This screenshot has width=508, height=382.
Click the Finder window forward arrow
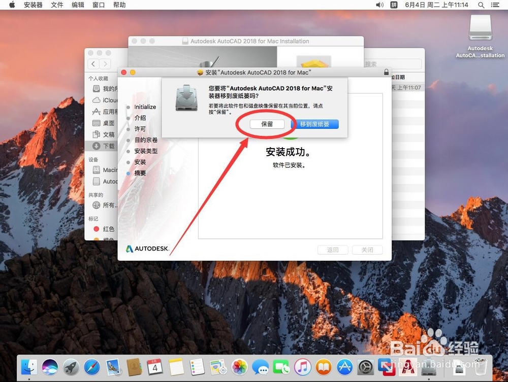(x=105, y=64)
